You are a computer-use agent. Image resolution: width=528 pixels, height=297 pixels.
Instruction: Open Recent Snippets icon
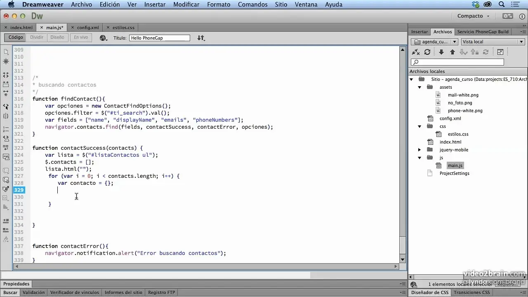click(x=6, y=198)
